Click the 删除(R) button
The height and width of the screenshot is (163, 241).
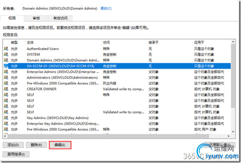coord(36,145)
